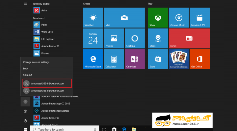
Task: Open the News tile
Action: 189,38
